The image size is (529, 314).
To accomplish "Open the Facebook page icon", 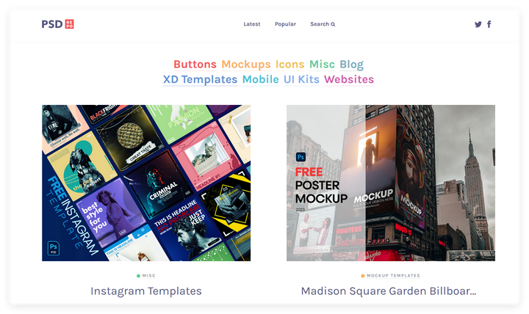I will pos(489,24).
